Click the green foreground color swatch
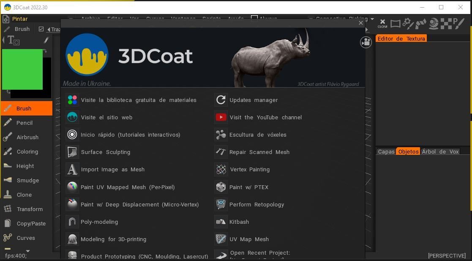The image size is (472, 261). (x=22, y=69)
